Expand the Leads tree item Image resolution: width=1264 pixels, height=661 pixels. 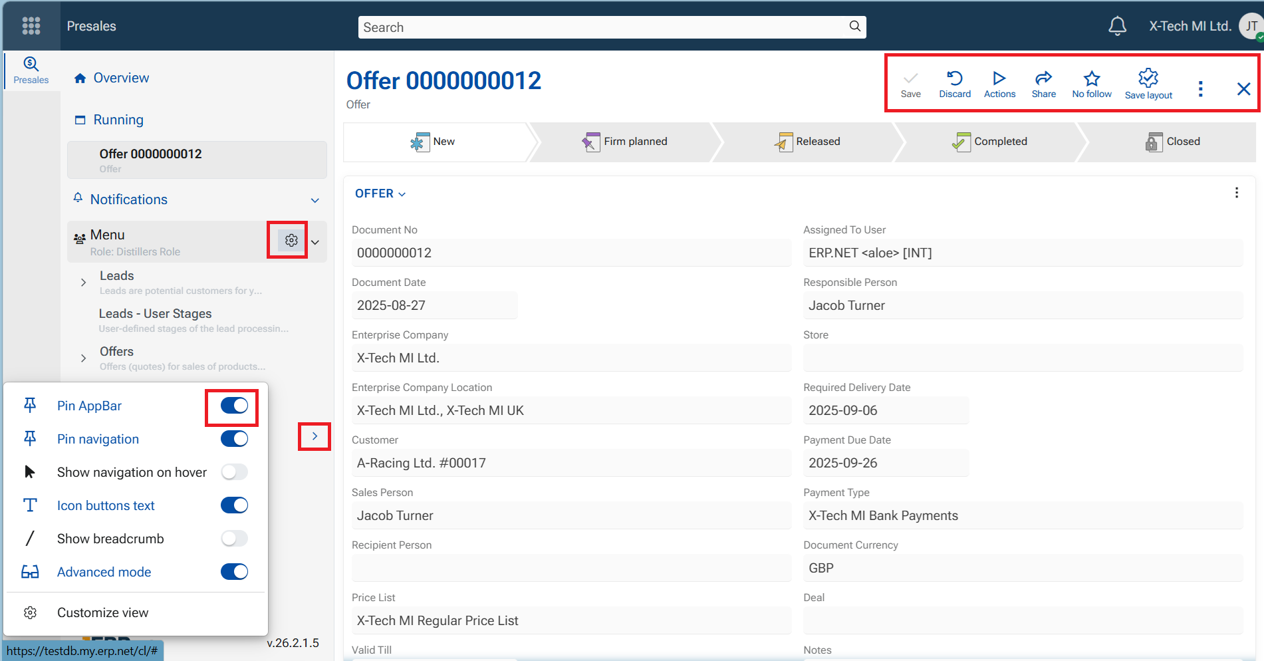coord(83,282)
